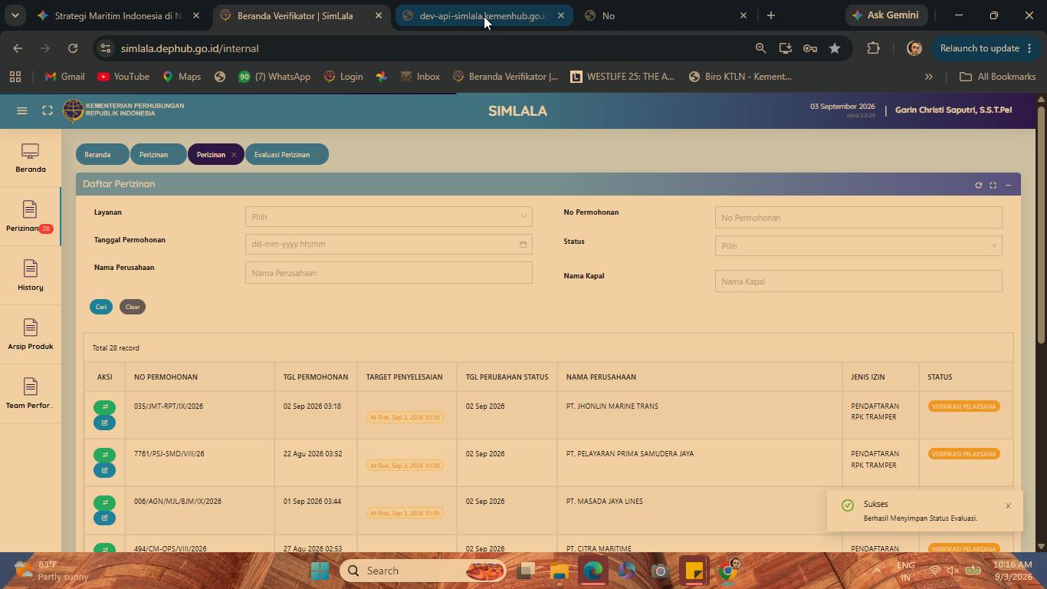Dismiss the Sukses notification

(1008, 505)
